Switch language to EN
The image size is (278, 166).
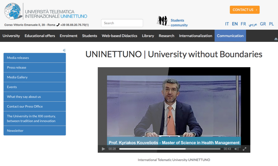point(235,24)
